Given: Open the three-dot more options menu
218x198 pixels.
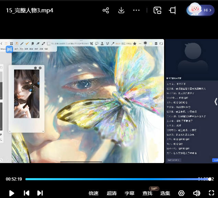Looking at the screenshot, I should 136,10.
